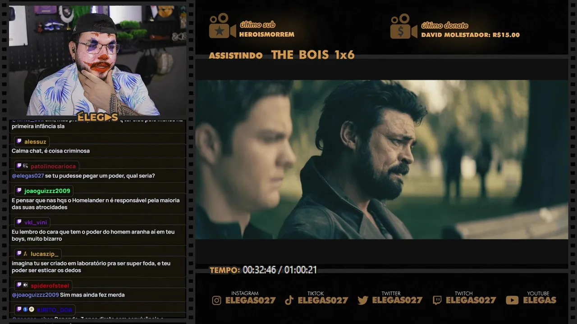The height and width of the screenshot is (324, 577).
Task: Click the video frame showing two men
Action: tap(381, 160)
